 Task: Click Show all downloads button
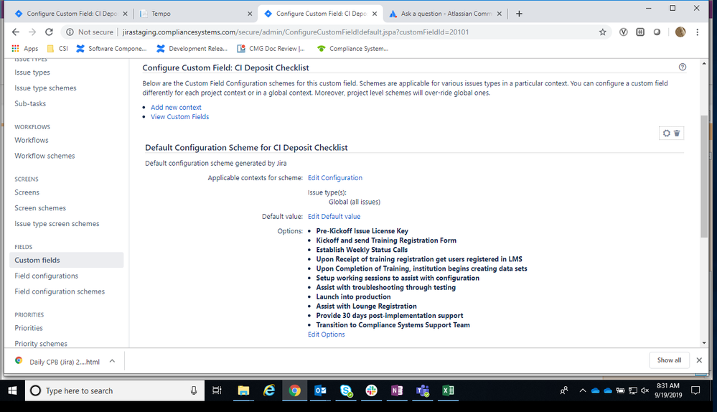[x=669, y=360]
